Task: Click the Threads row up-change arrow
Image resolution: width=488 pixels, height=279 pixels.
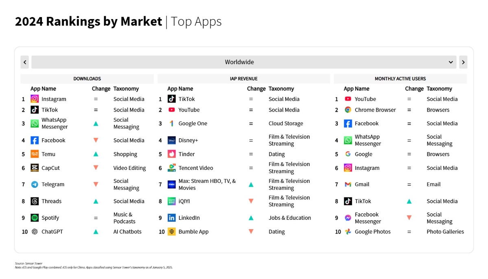Action: click(96, 201)
